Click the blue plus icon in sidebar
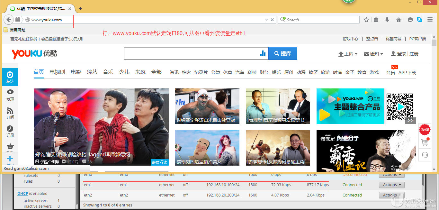 [x=10, y=158]
